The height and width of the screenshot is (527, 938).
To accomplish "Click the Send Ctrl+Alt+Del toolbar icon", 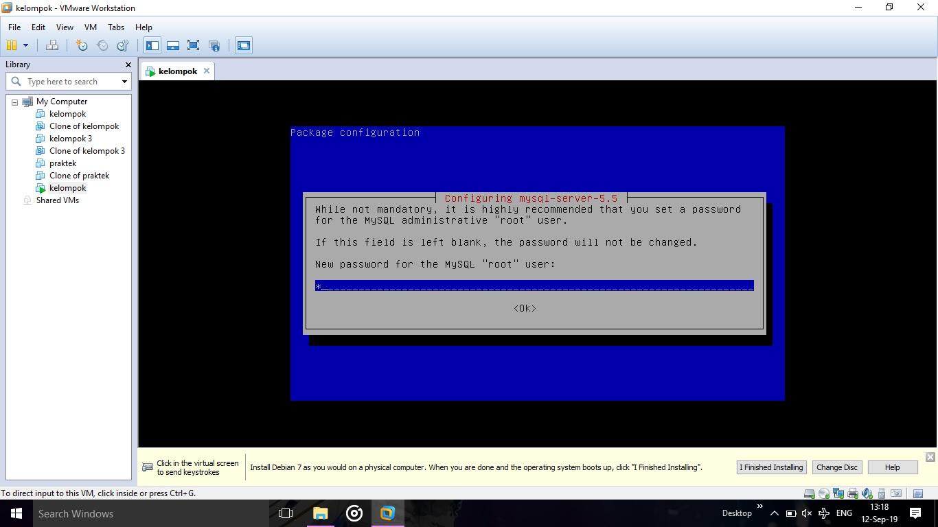I will pos(52,45).
